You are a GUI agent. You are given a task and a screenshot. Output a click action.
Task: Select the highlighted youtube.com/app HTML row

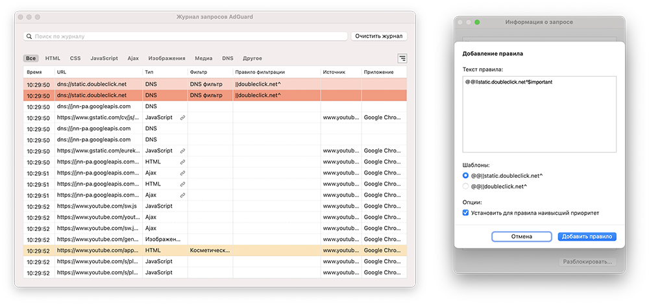215,250
